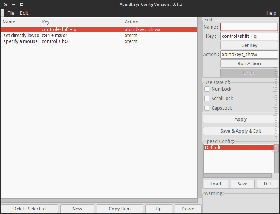Click xterm action in mouse row
The width and height of the screenshot is (280, 214).
[x=131, y=41]
